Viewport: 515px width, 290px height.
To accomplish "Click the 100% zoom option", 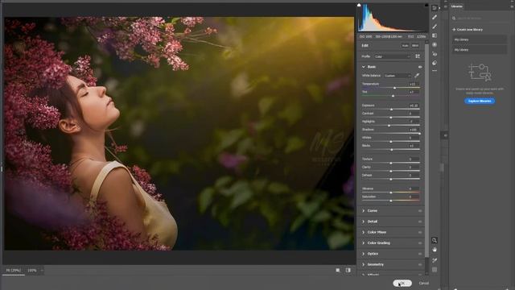I will coord(32,271).
